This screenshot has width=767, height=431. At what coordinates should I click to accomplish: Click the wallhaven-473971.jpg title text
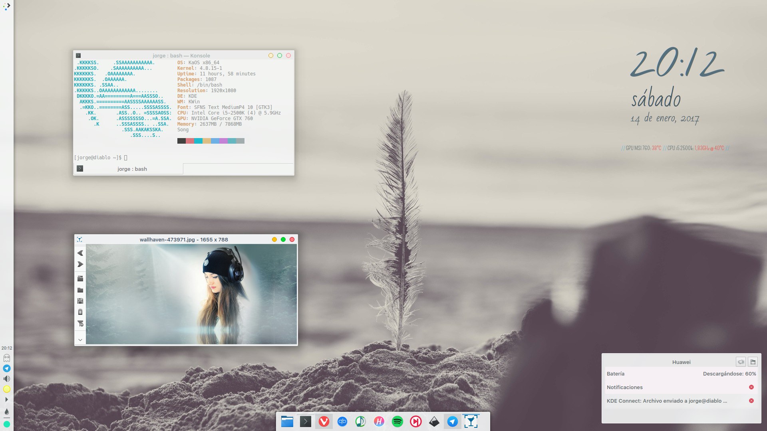pyautogui.click(x=184, y=239)
